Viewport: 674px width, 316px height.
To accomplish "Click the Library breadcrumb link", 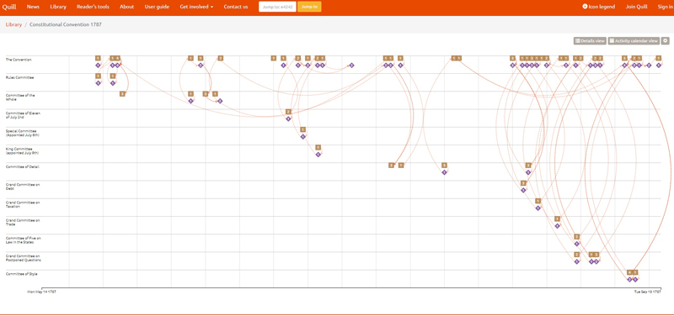I will (13, 25).
